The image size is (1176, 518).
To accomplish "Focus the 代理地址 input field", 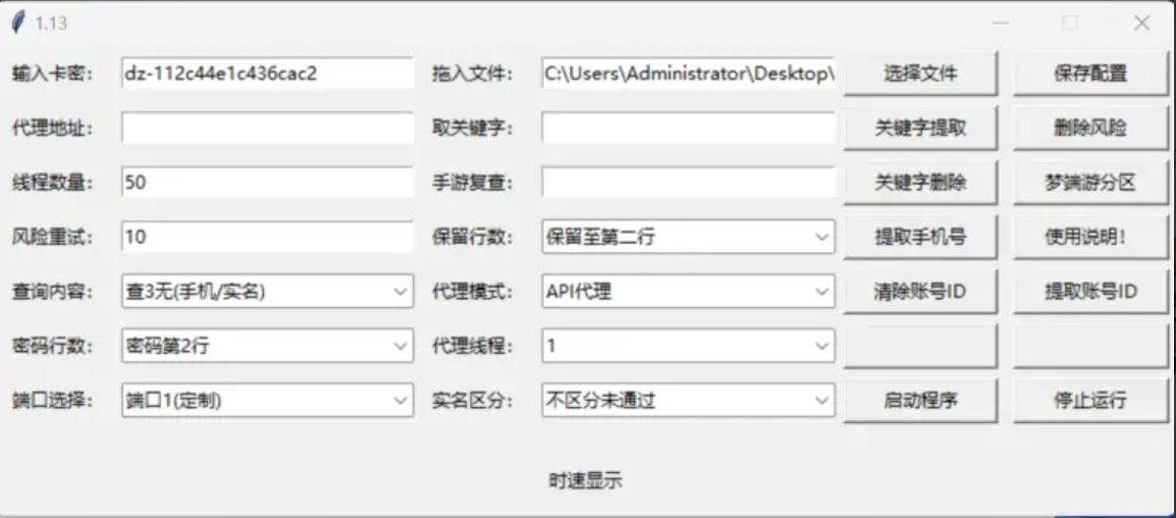I will (x=267, y=129).
